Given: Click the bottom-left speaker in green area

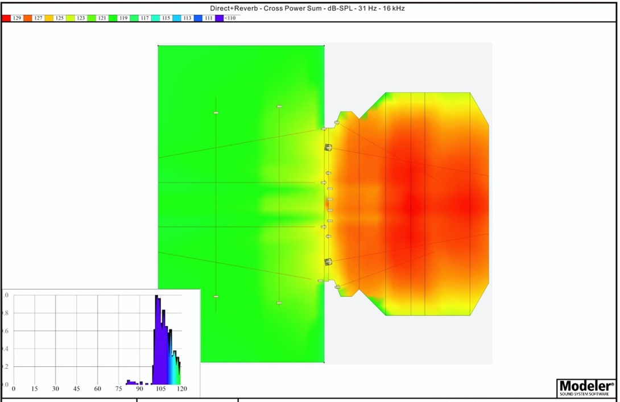Looking at the screenshot, I should click(216, 297).
